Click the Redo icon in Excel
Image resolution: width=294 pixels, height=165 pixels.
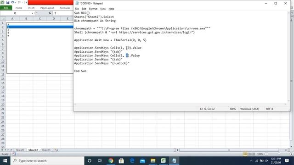pos(19,2)
